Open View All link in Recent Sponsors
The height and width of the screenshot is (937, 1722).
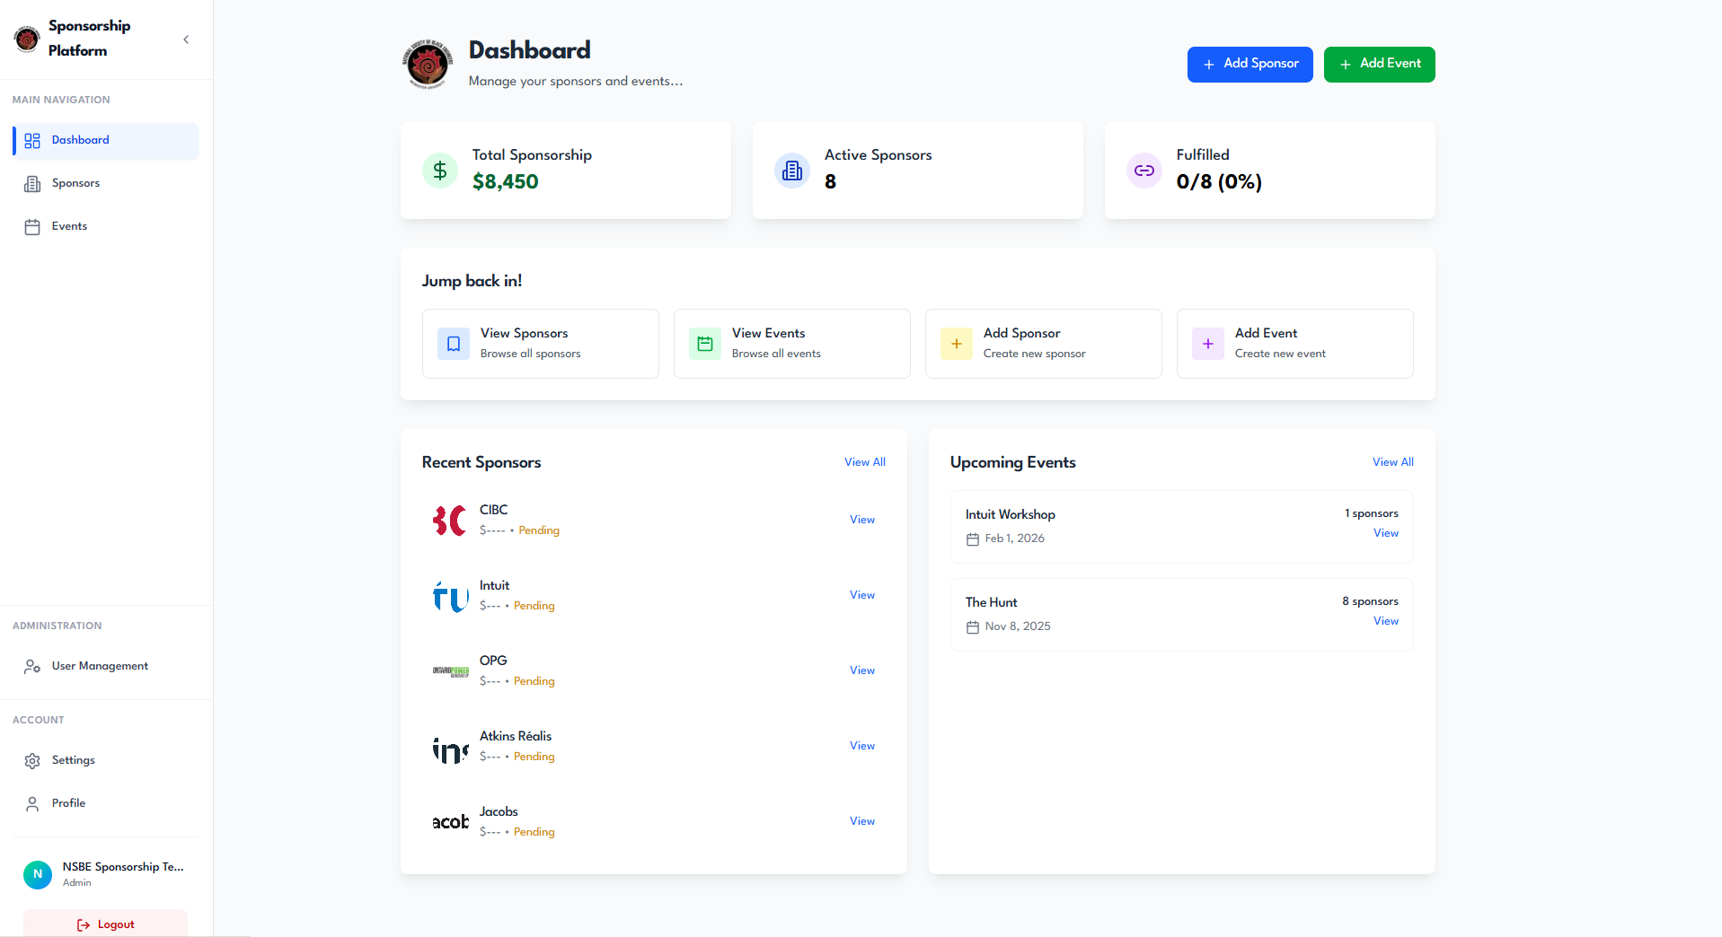pyautogui.click(x=864, y=462)
